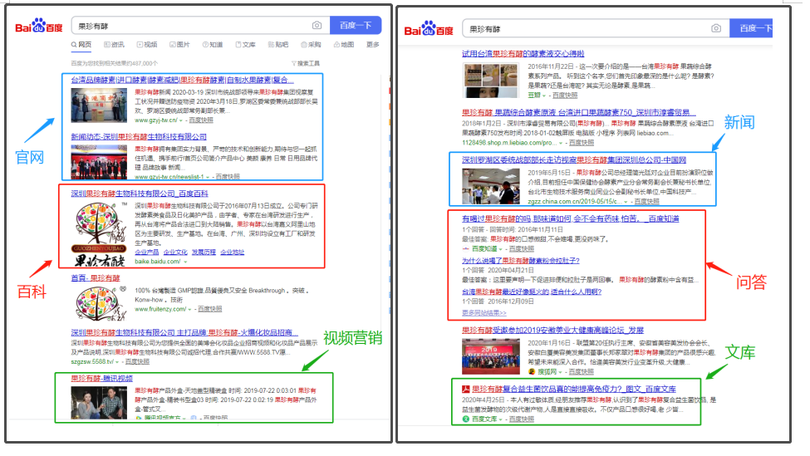The image size is (810, 456).
Task: Click thumbnail of 试用台湾果珍有酵 result
Action: click(491, 81)
